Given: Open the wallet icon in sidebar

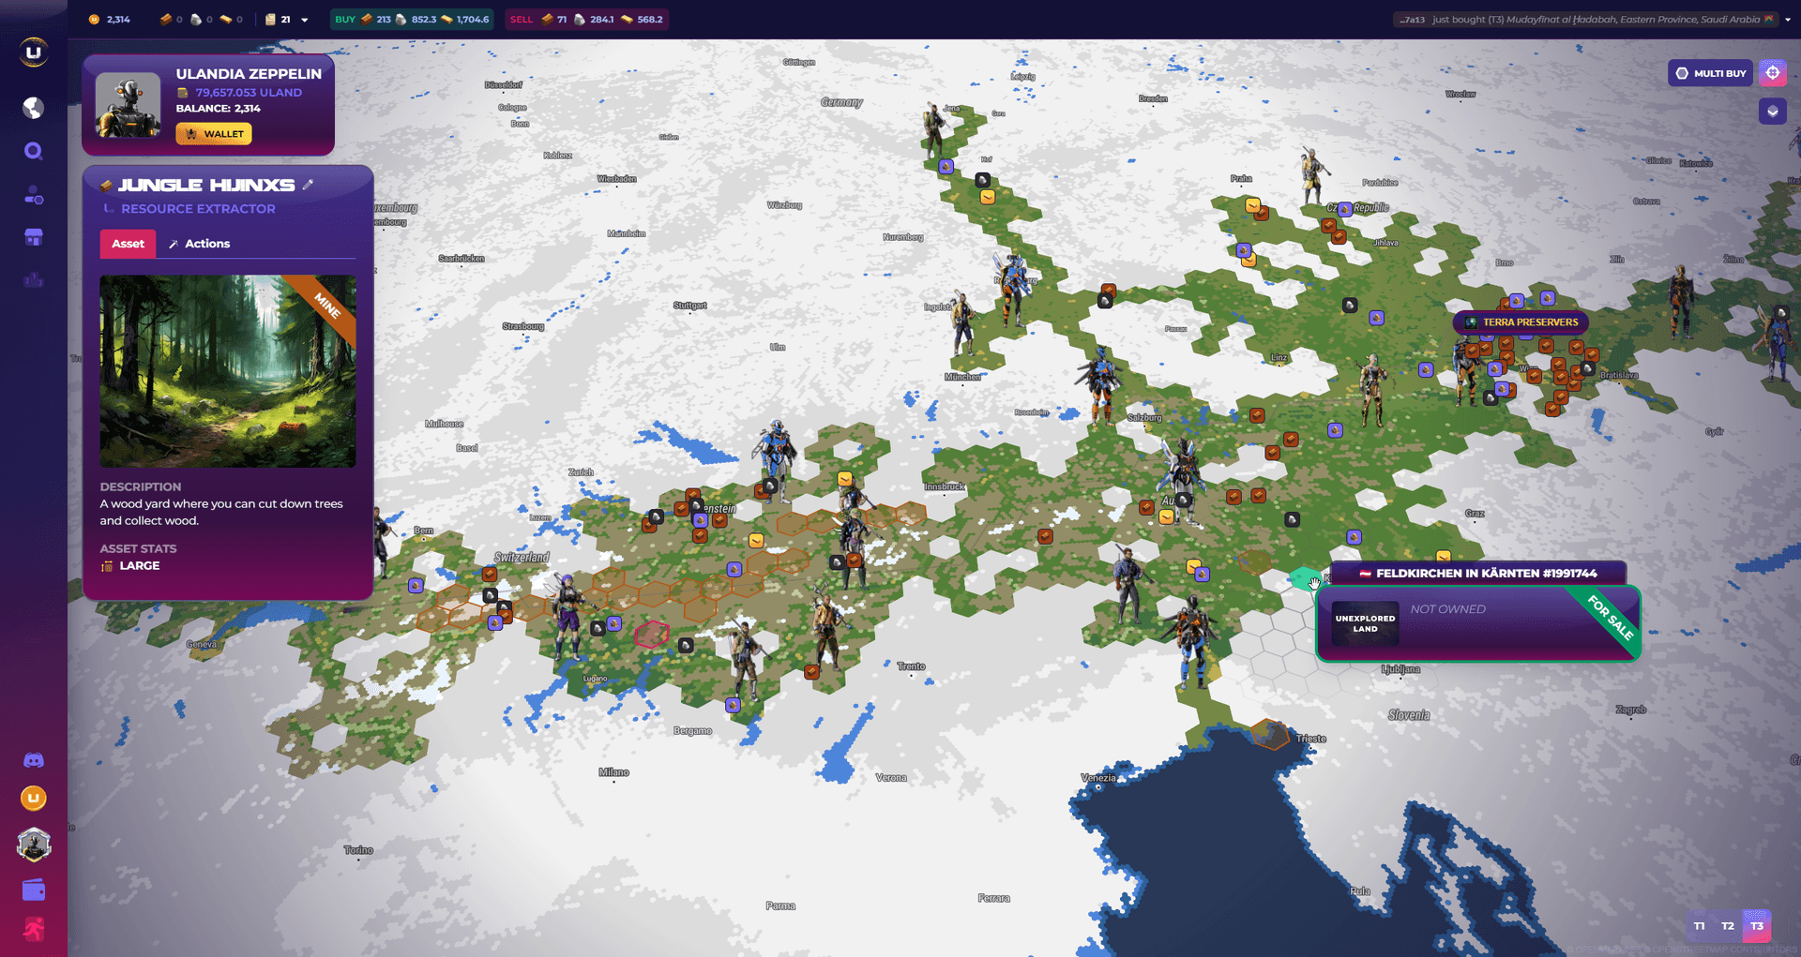Looking at the screenshot, I should (x=34, y=890).
